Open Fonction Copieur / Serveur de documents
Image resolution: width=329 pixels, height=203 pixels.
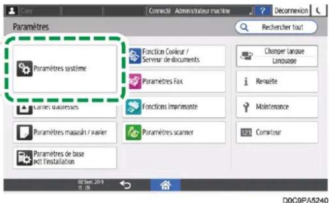pos(174,56)
